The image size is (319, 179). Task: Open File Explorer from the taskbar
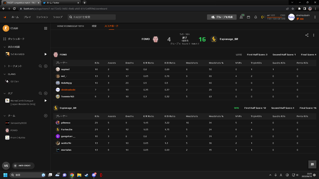click(79, 175)
